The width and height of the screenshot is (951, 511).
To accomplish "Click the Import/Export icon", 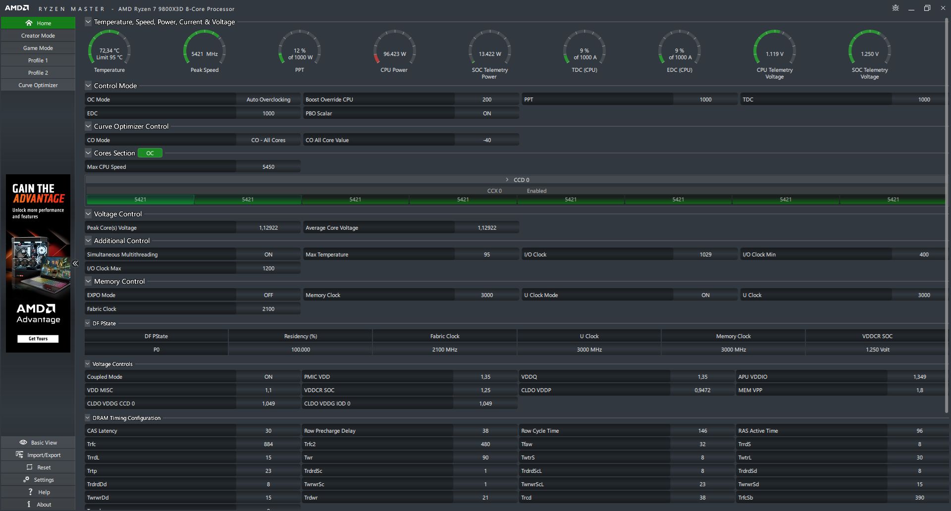I will tap(19, 455).
